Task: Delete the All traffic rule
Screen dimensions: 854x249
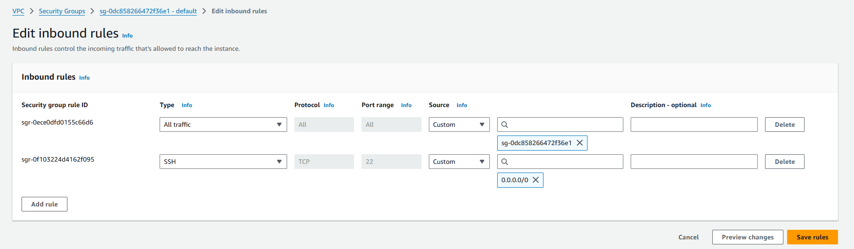Action: click(785, 124)
